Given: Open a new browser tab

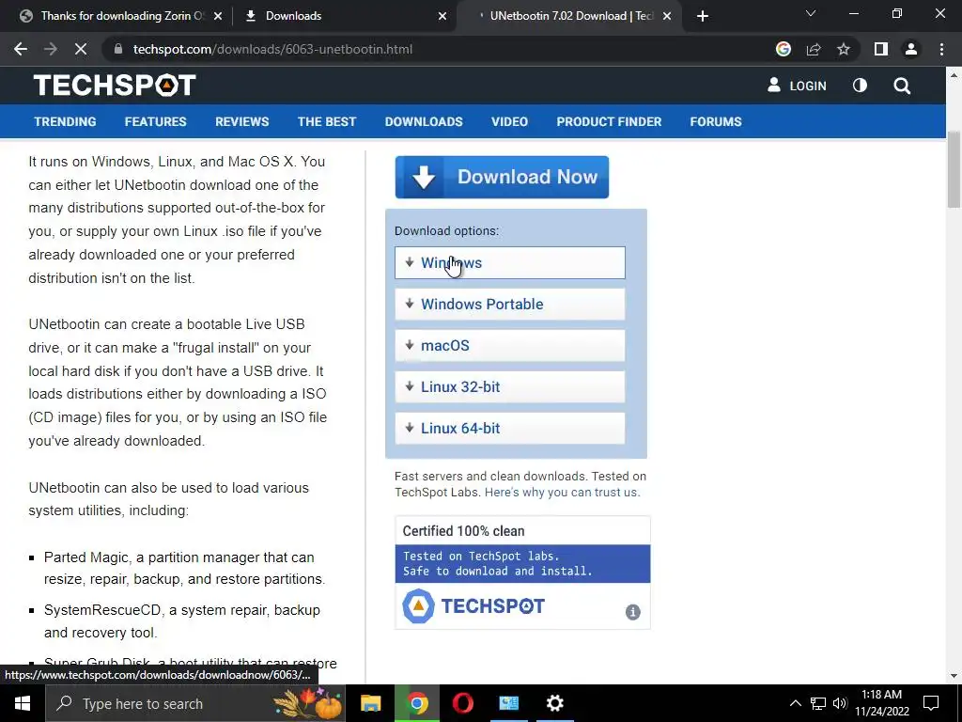Looking at the screenshot, I should [x=703, y=16].
